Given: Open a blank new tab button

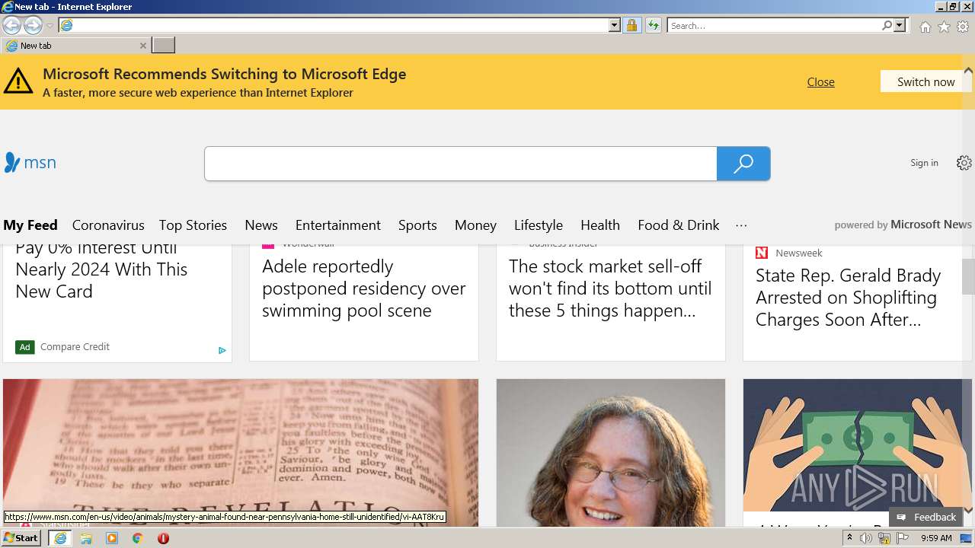Looking at the screenshot, I should click(x=164, y=46).
